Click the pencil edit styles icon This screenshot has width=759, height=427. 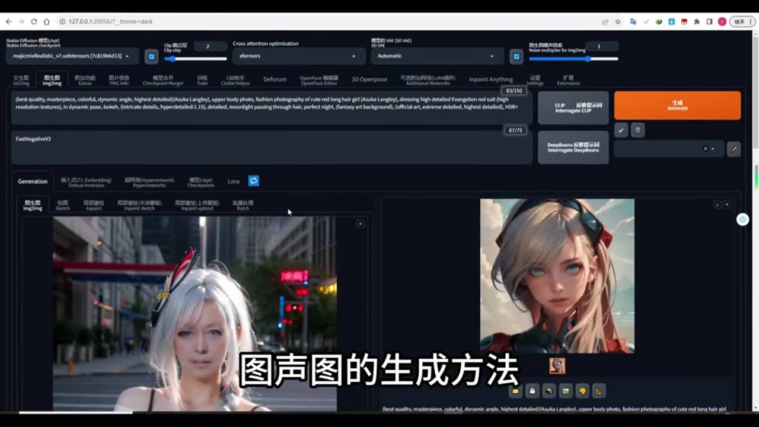(734, 149)
